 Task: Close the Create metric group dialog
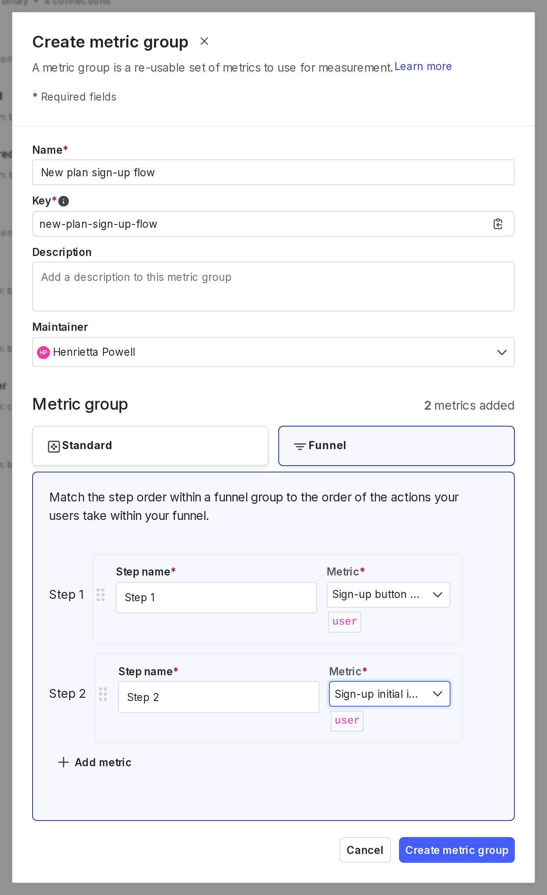pos(204,41)
